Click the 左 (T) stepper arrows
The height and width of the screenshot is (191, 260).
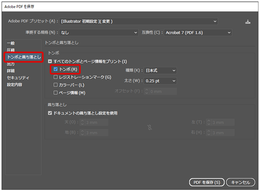[209, 122]
